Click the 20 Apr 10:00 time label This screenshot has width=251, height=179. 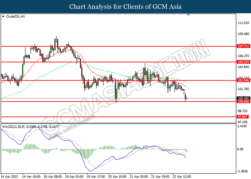[117, 176]
